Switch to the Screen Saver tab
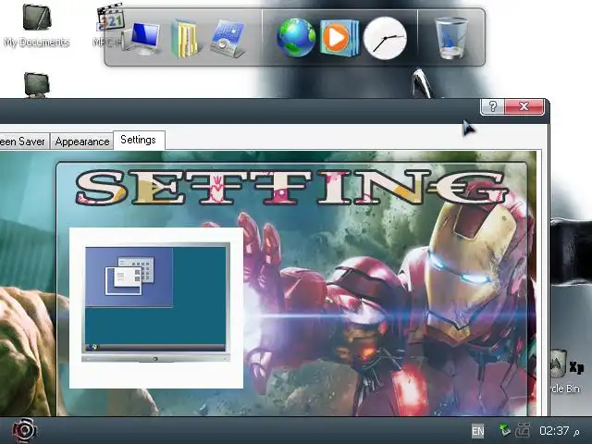 (24, 142)
